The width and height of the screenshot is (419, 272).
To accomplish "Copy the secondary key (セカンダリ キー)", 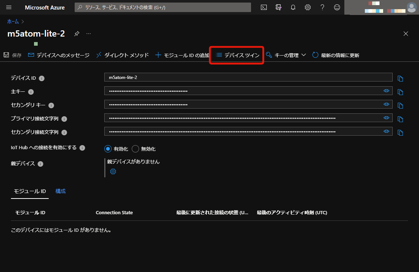I will [400, 106].
